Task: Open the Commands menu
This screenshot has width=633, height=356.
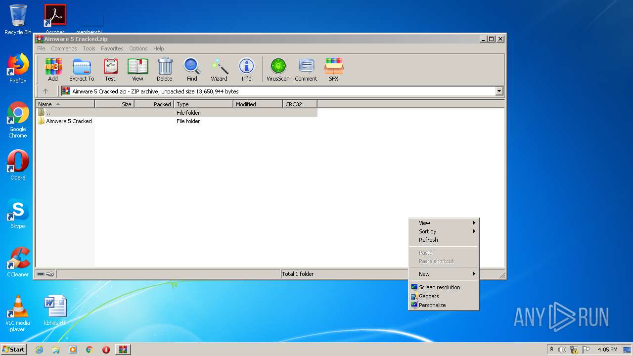Action: tap(64, 48)
